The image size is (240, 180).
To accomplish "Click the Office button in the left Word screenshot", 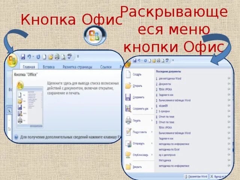I will [12, 60].
